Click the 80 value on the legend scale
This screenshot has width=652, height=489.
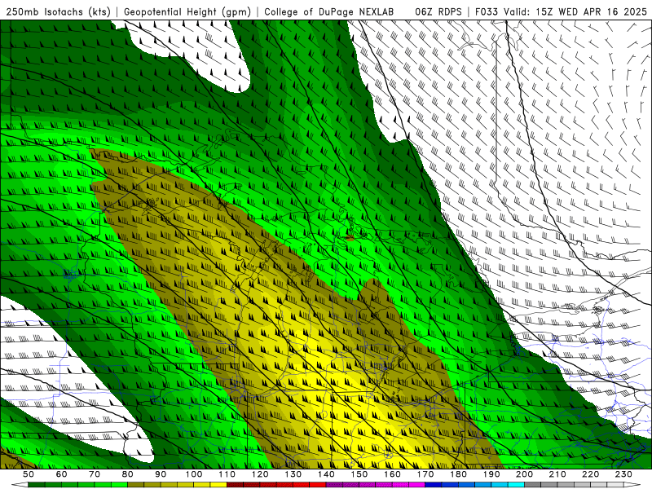click(128, 474)
